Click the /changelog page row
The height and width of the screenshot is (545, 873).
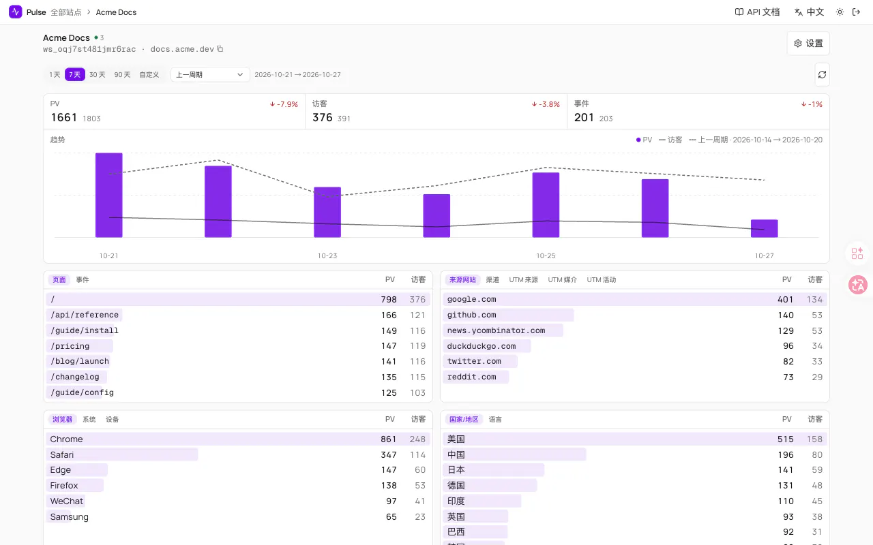point(238,377)
